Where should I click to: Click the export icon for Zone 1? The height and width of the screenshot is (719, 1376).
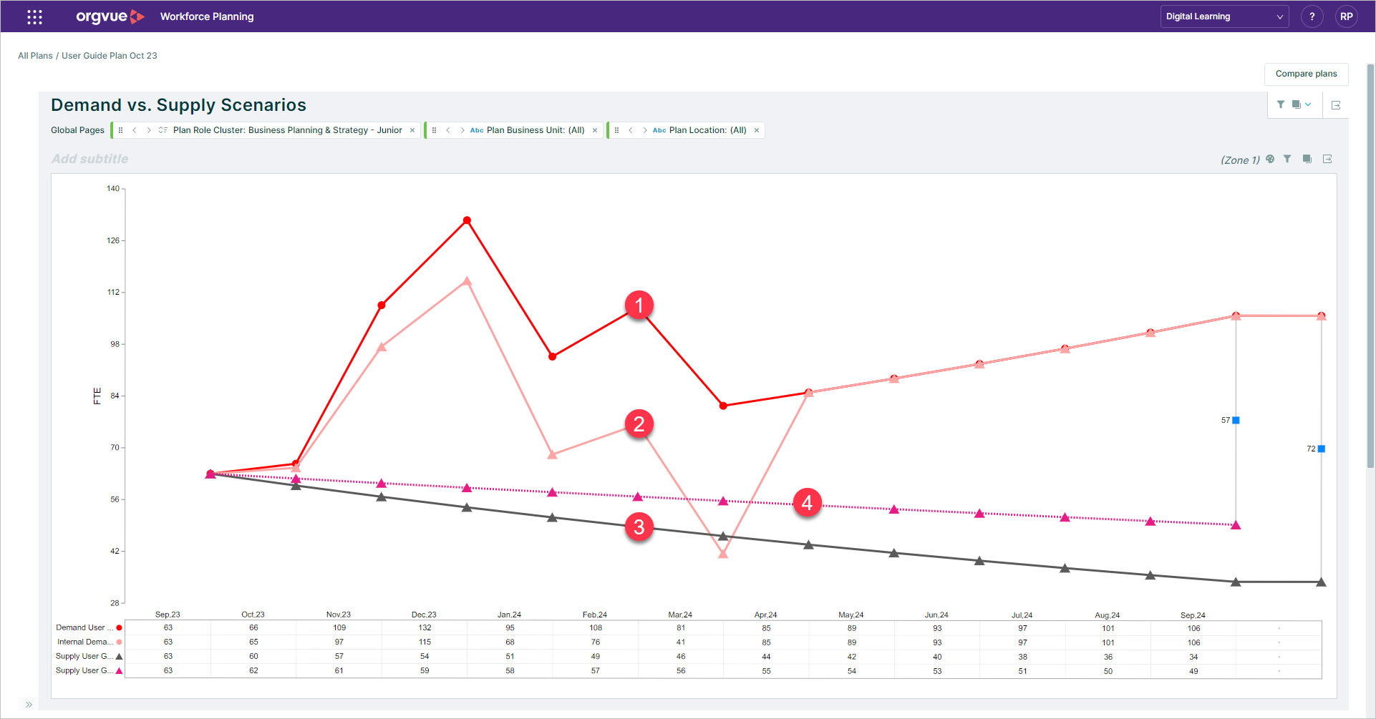pyautogui.click(x=1327, y=159)
